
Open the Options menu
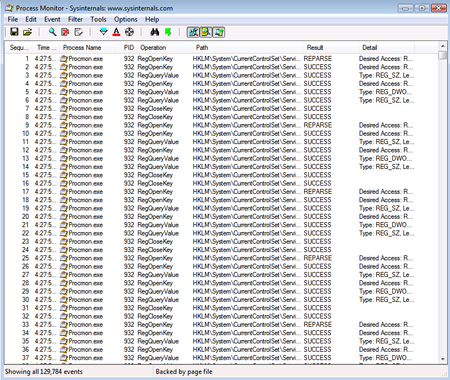tap(126, 19)
